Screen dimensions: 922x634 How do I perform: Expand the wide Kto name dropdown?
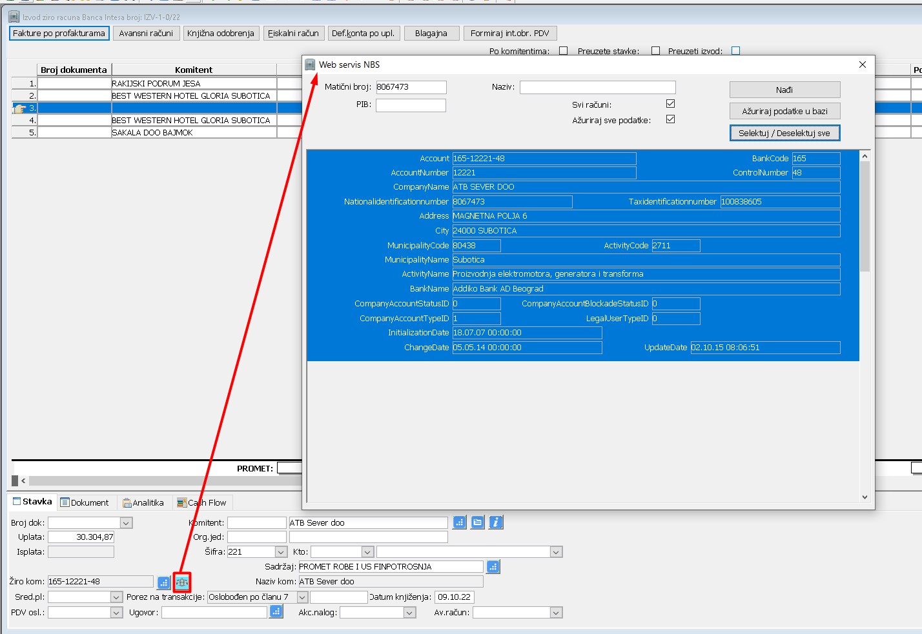tap(556, 552)
